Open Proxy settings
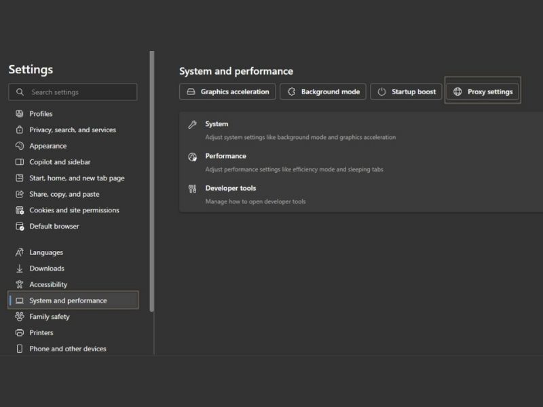The width and height of the screenshot is (543, 407). 483,92
